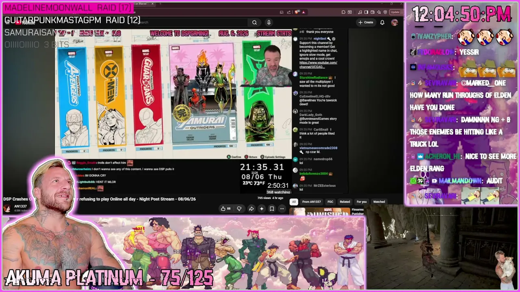The height and width of the screenshot is (292, 520).
Task: Click MAILMANDOWN's name in stream chat overlay
Action: coord(460,181)
